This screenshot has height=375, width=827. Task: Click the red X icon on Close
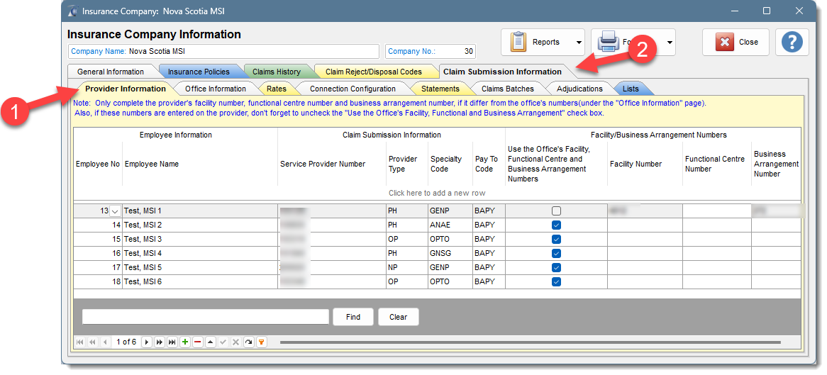725,43
